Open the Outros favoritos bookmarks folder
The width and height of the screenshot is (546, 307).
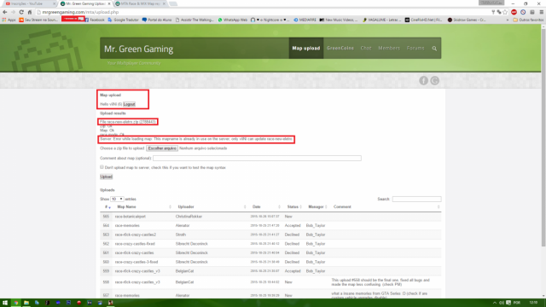pos(528,20)
